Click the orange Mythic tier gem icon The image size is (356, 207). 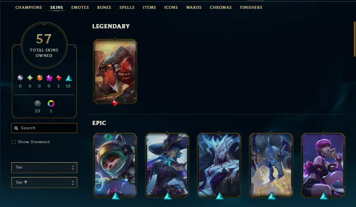pos(40,78)
